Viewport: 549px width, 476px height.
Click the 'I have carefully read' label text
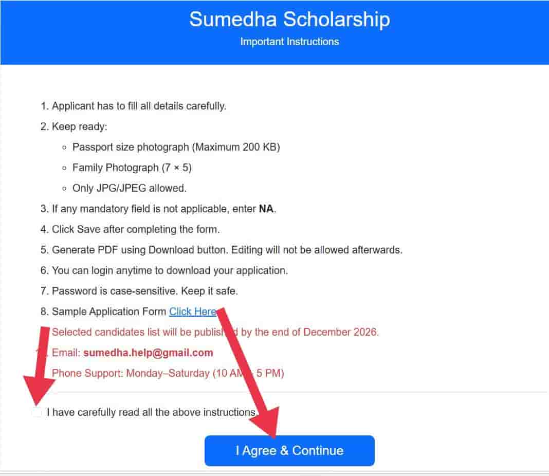pos(151,412)
